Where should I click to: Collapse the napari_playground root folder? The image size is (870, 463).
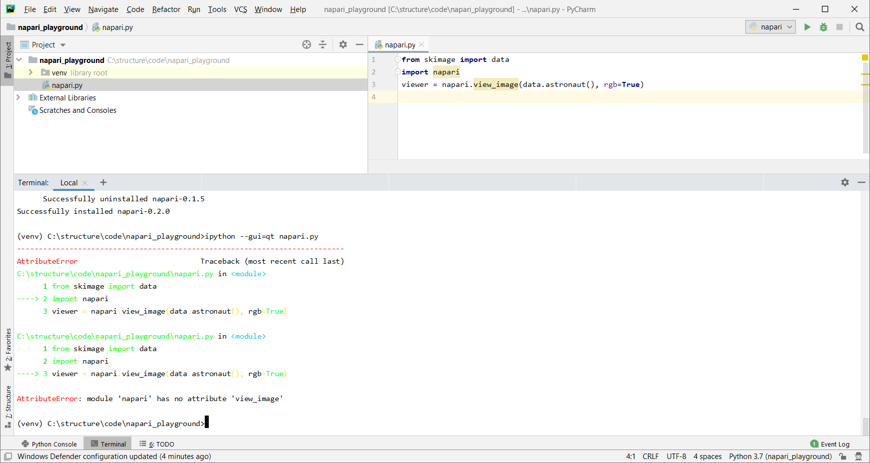click(19, 60)
